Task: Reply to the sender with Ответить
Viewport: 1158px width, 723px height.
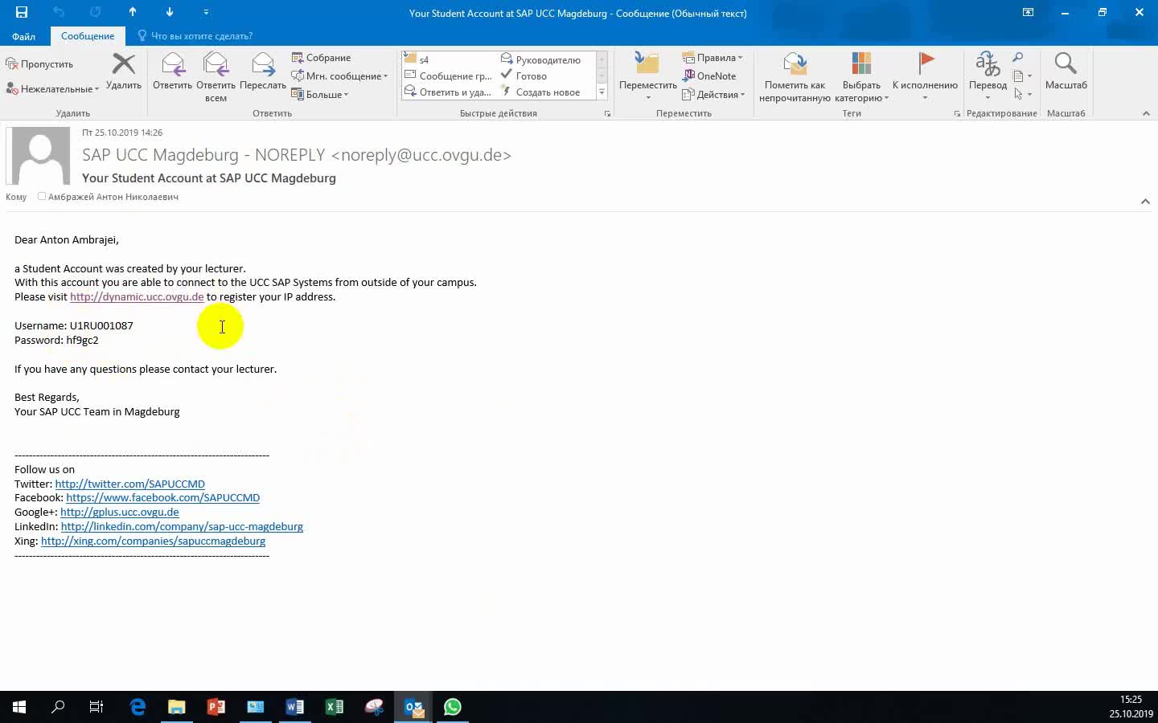Action: [x=172, y=71]
